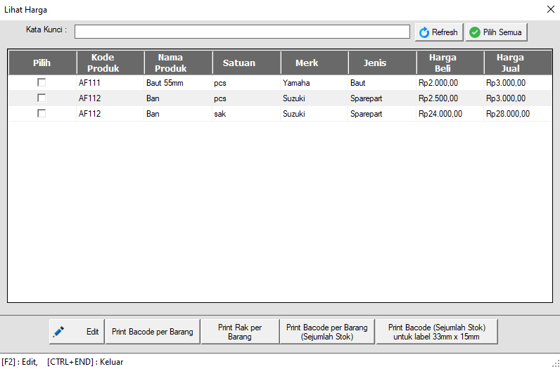The height and width of the screenshot is (369, 560).
Task: Click the Rp28.000,00 selling price cell
Action: coord(518,113)
